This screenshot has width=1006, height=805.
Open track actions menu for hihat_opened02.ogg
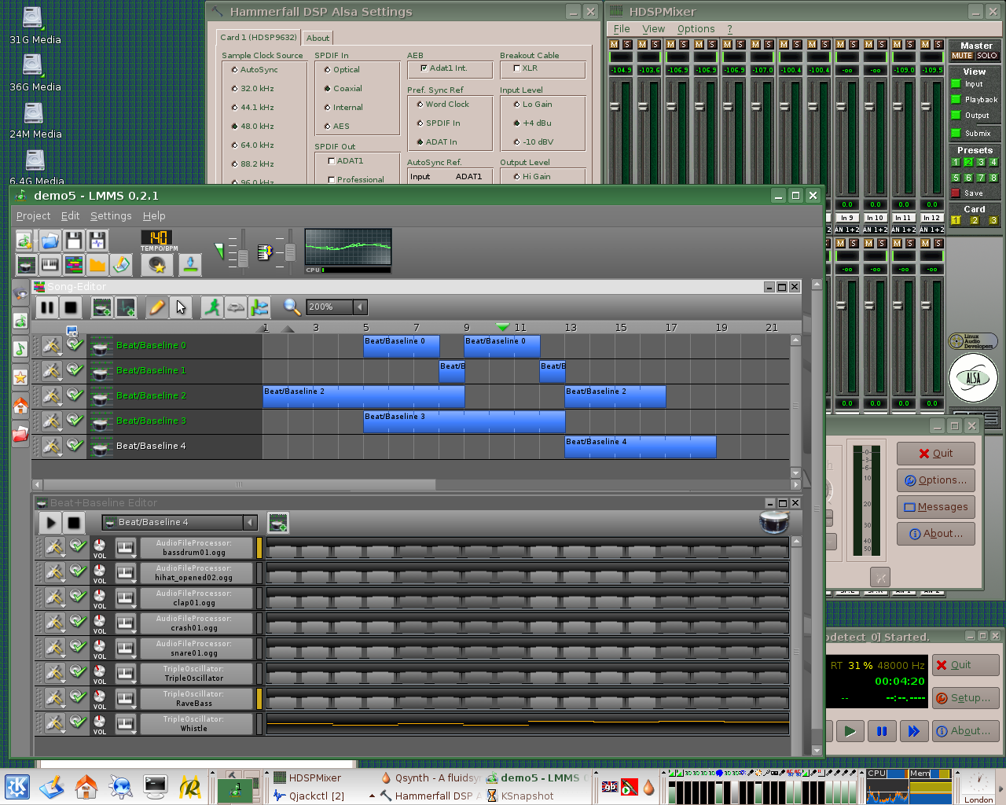[54, 572]
